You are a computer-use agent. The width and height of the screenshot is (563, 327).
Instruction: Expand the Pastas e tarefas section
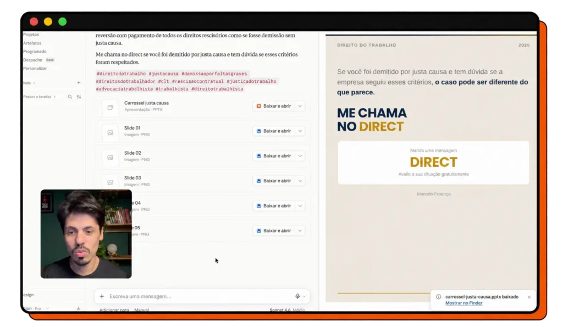[x=54, y=97]
